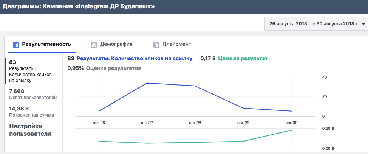Open the date range dropdown arrow

363,24
